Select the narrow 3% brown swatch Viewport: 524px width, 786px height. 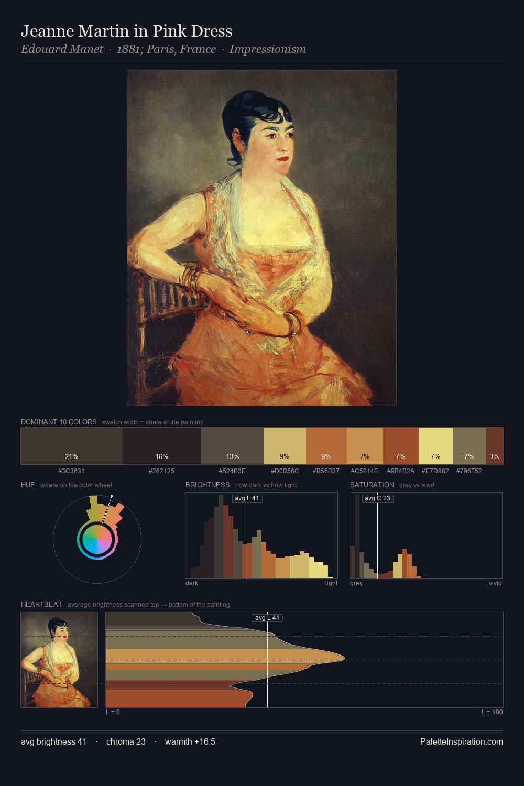[495, 446]
